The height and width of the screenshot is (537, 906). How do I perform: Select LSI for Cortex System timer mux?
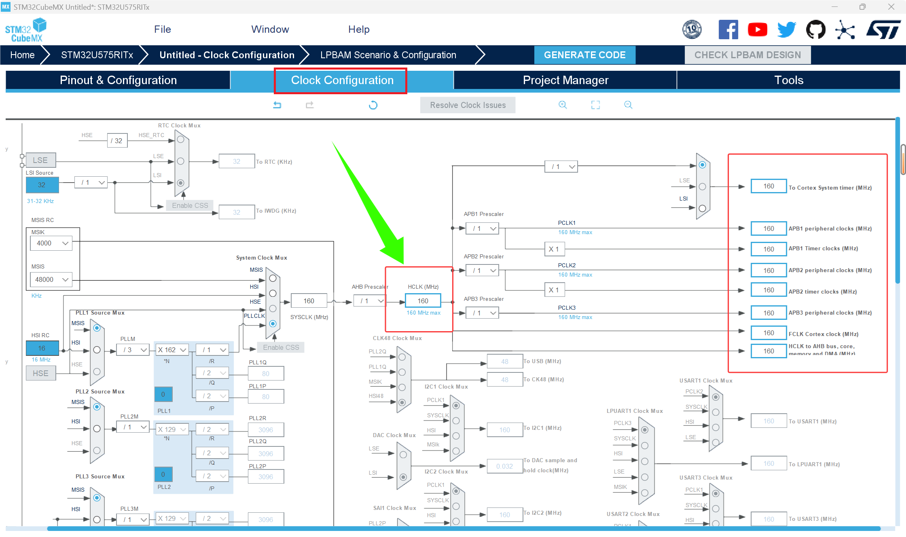[x=703, y=208]
